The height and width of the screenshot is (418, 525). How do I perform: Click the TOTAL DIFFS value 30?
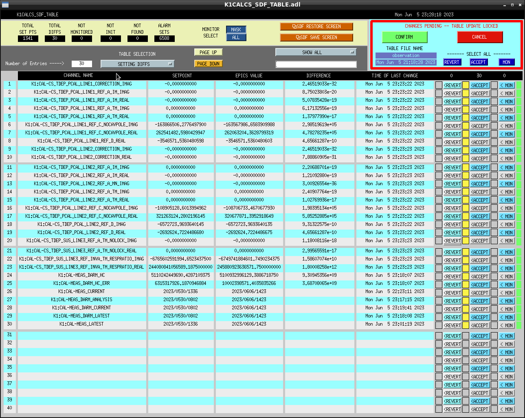[55, 38]
